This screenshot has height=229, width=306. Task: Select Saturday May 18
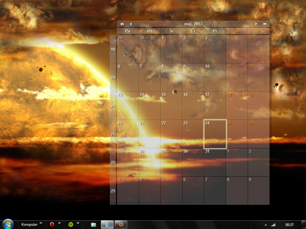point(237,106)
